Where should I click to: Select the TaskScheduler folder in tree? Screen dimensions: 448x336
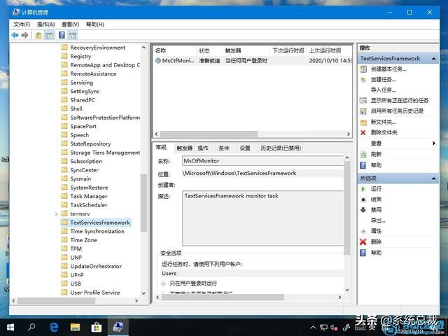click(x=89, y=205)
